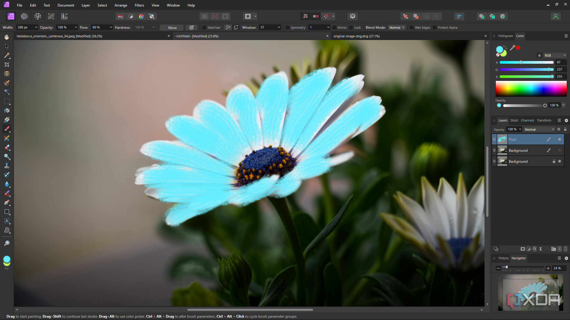Switch to the Liquify Persona icon

[24, 16]
